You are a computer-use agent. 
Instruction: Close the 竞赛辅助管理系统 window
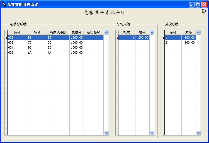tap(204, 5)
